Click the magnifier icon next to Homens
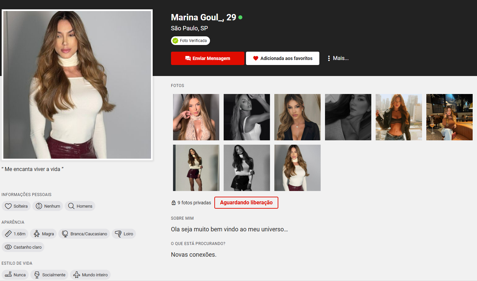 71,206
